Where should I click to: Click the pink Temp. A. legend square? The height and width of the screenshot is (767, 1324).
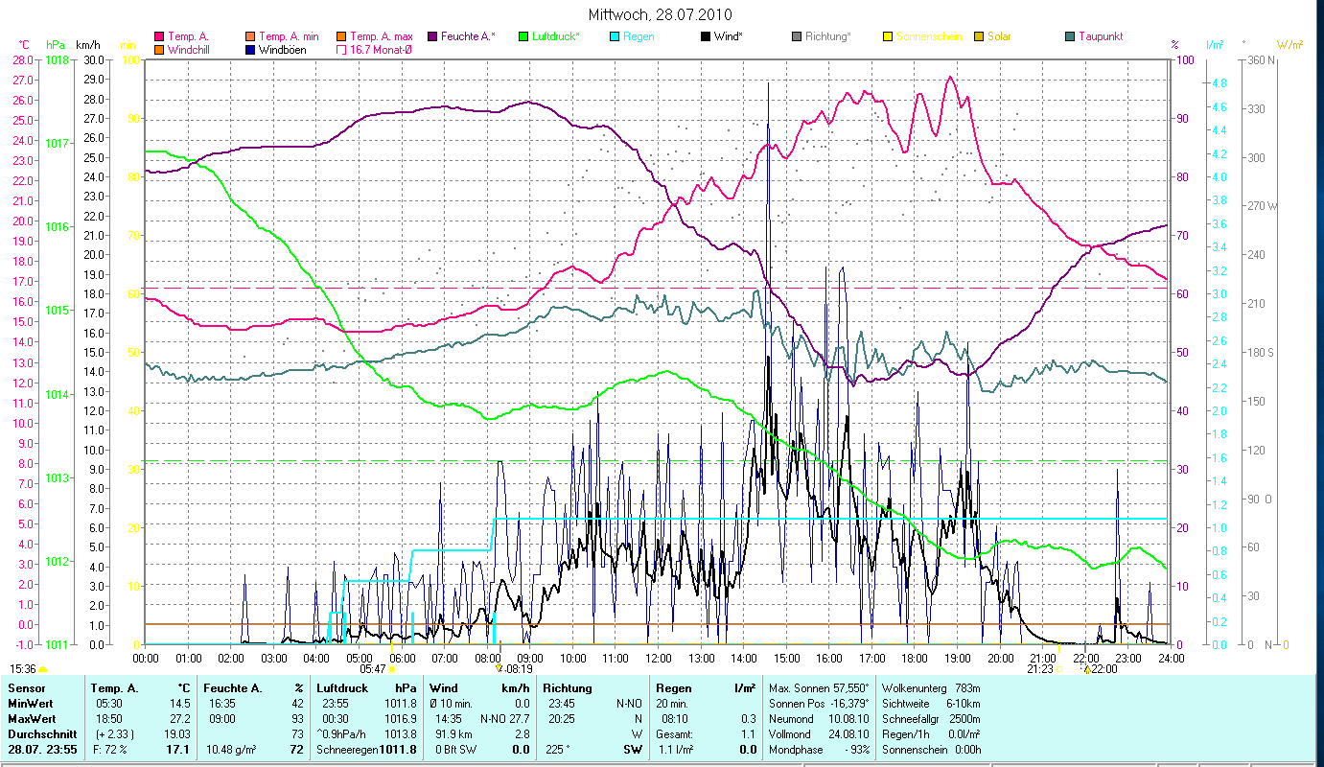click(x=159, y=36)
